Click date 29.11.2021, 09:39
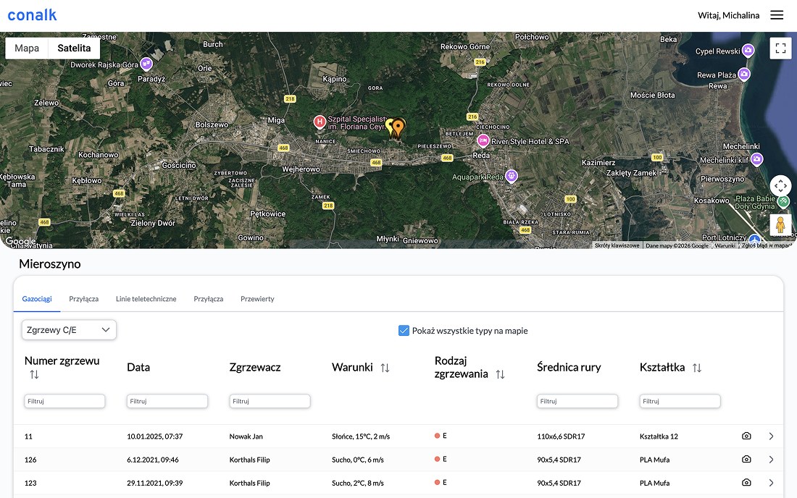The height and width of the screenshot is (498, 797). click(154, 484)
